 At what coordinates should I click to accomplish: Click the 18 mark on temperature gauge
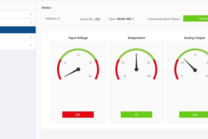[123, 63]
